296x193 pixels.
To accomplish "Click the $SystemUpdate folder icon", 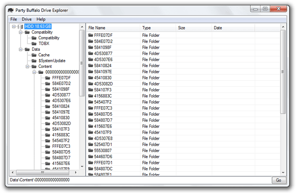I will (x=34, y=61).
